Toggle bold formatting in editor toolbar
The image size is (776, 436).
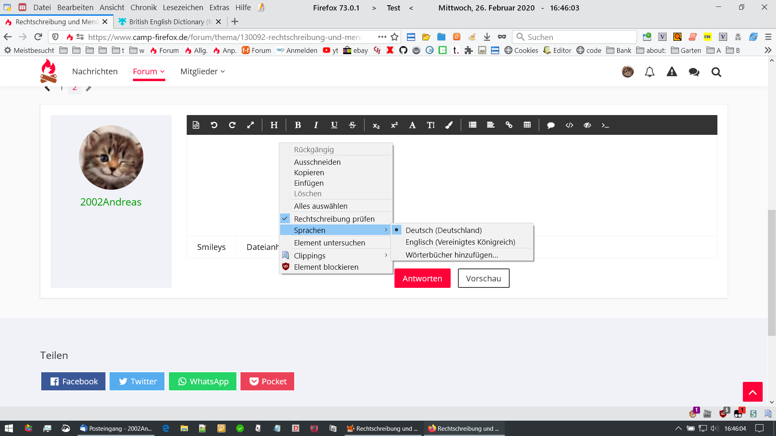tap(298, 125)
